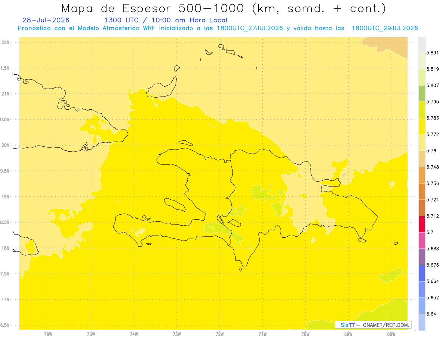Click the longitude label '76W'
The width and height of the screenshot is (439, 339).
48,334
